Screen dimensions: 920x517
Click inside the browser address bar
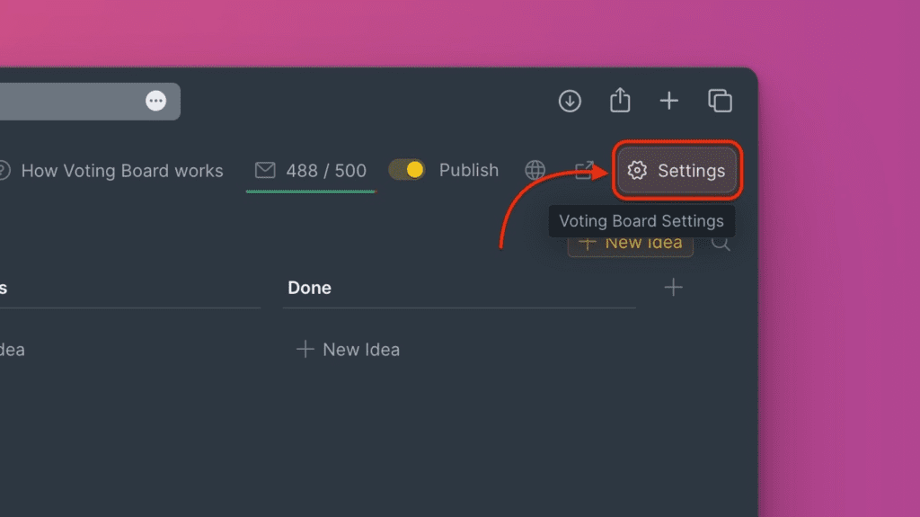click(72, 101)
